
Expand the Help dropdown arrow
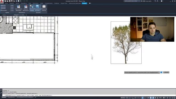(x=163, y=1)
